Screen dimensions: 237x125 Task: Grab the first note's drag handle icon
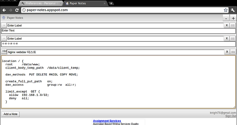[x=233, y=26]
